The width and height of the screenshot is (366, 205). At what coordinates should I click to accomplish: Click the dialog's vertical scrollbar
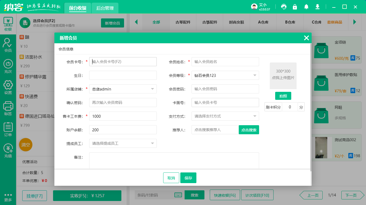click(311, 107)
